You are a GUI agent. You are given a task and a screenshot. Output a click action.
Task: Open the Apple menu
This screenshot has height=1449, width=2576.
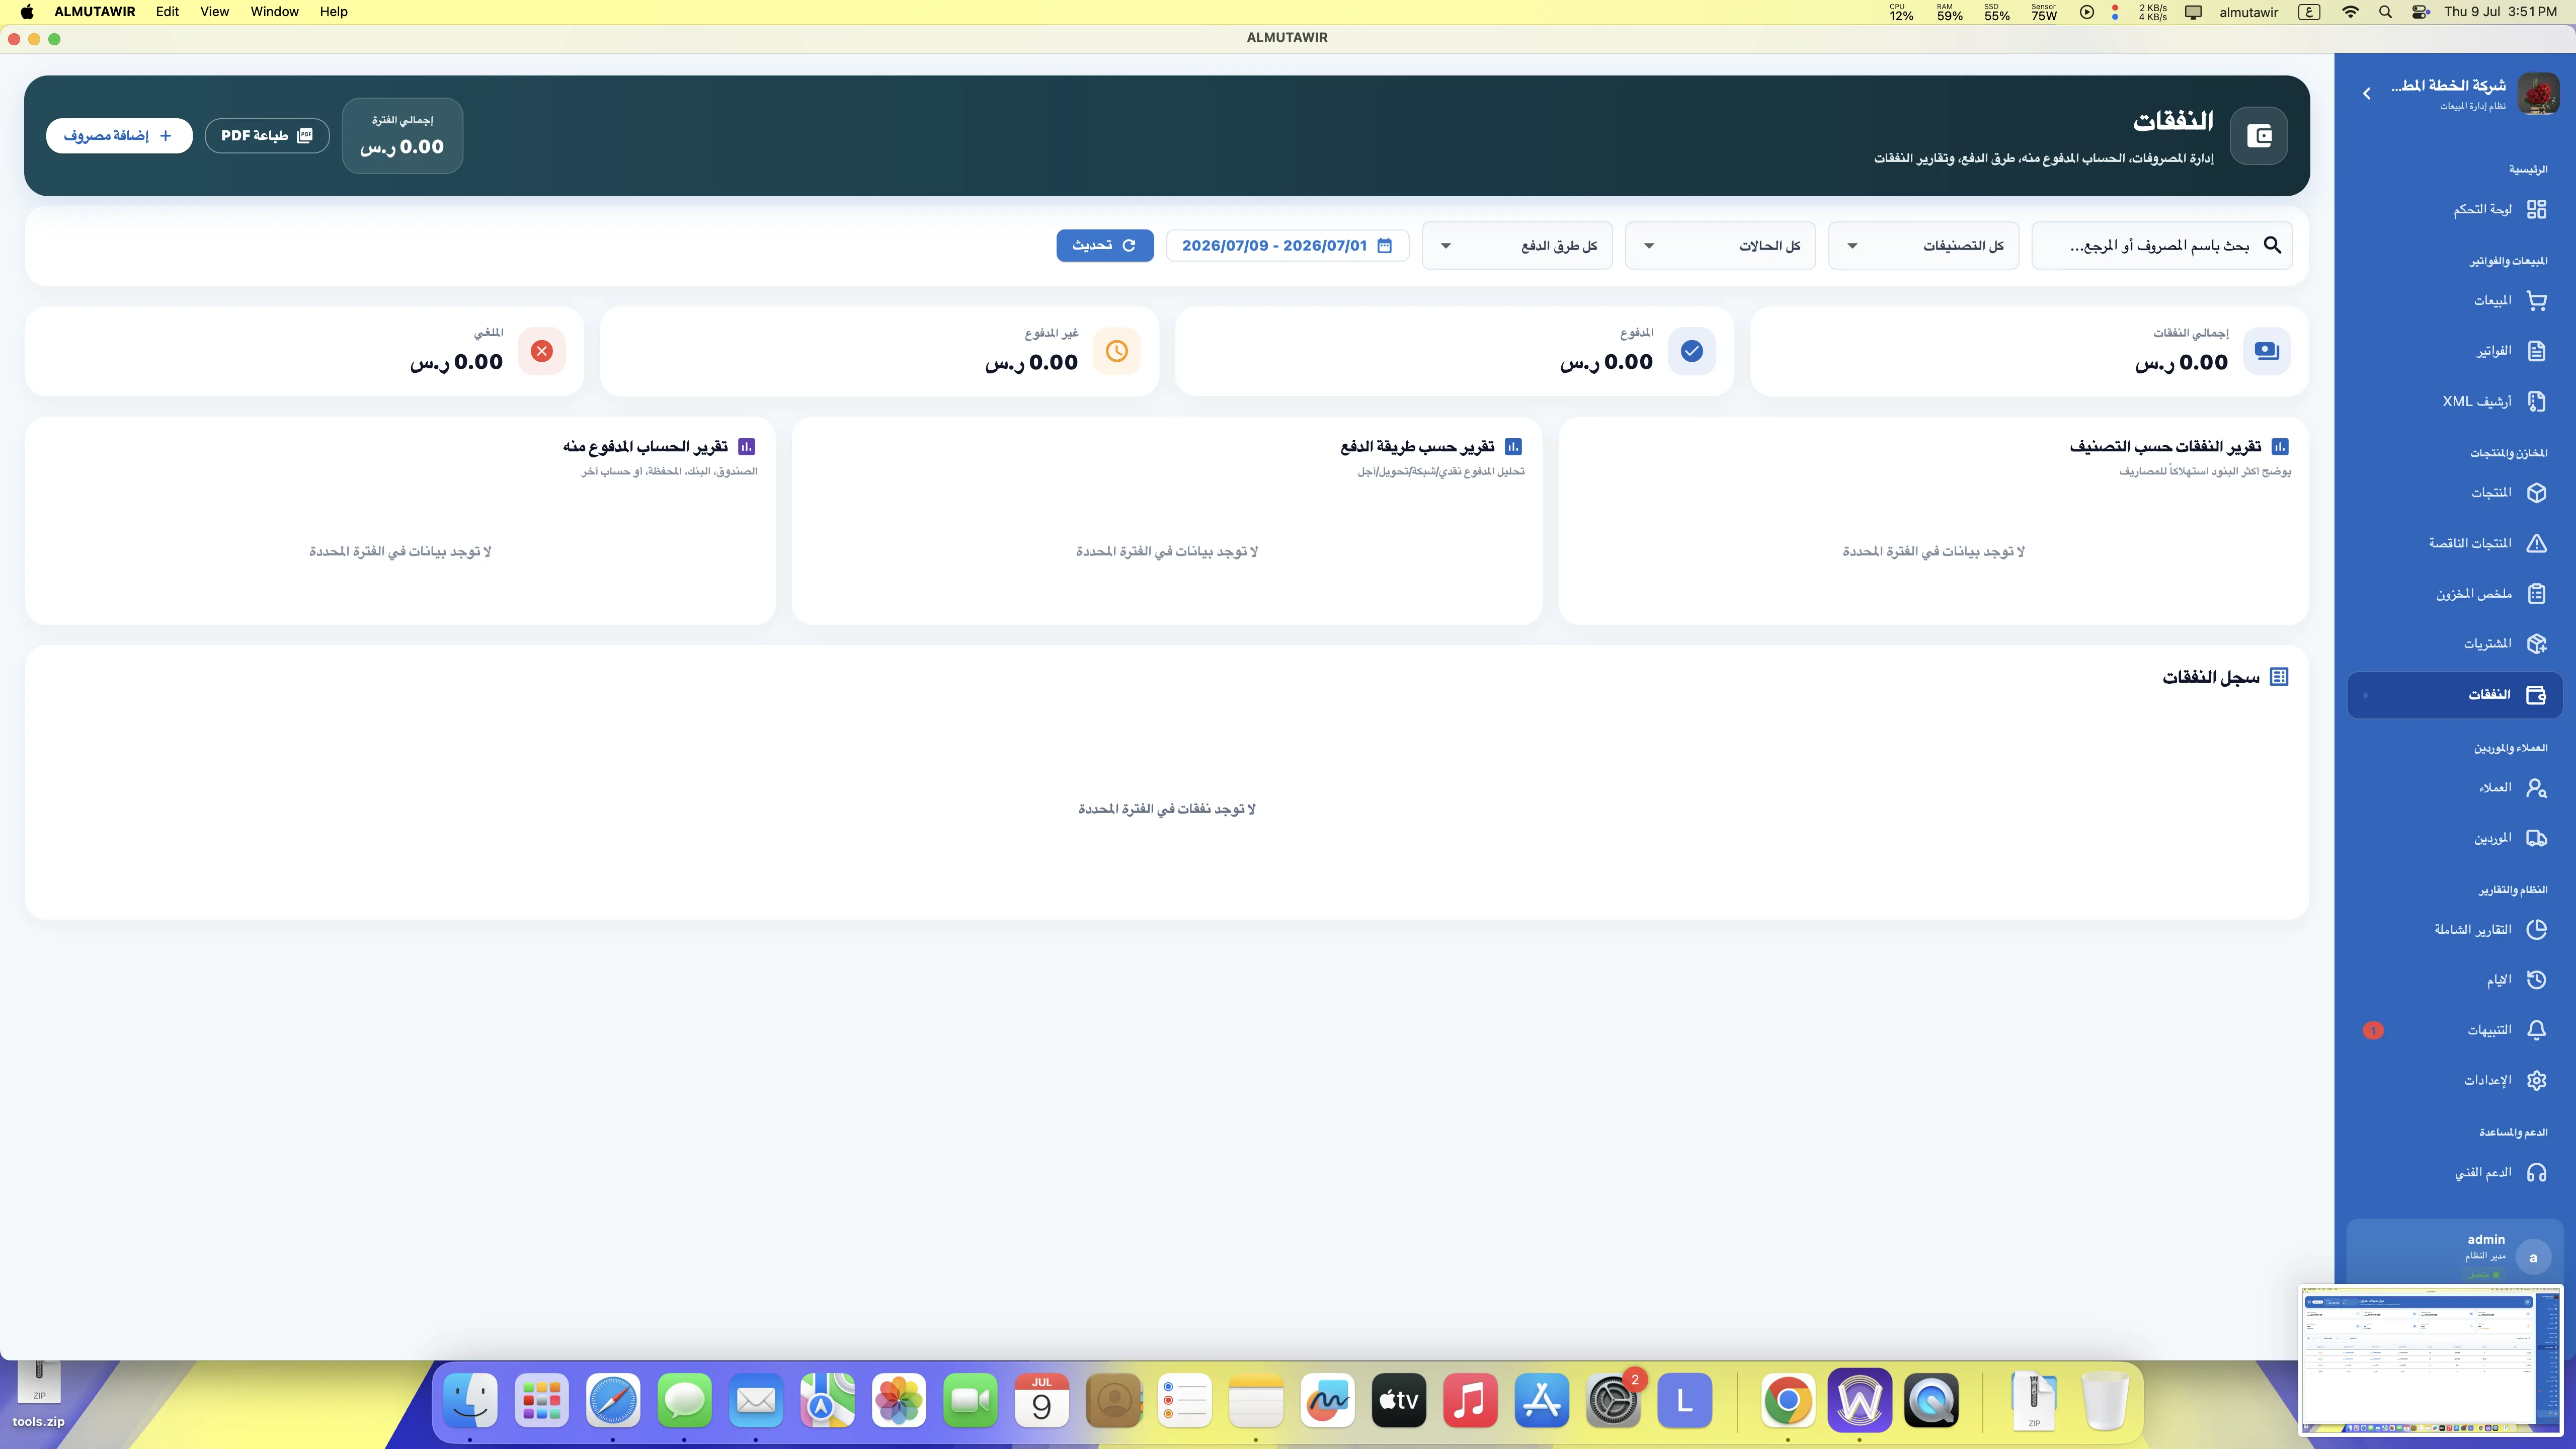[x=27, y=12]
